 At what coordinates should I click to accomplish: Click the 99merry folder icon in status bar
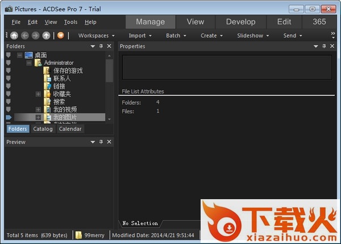click(x=78, y=235)
